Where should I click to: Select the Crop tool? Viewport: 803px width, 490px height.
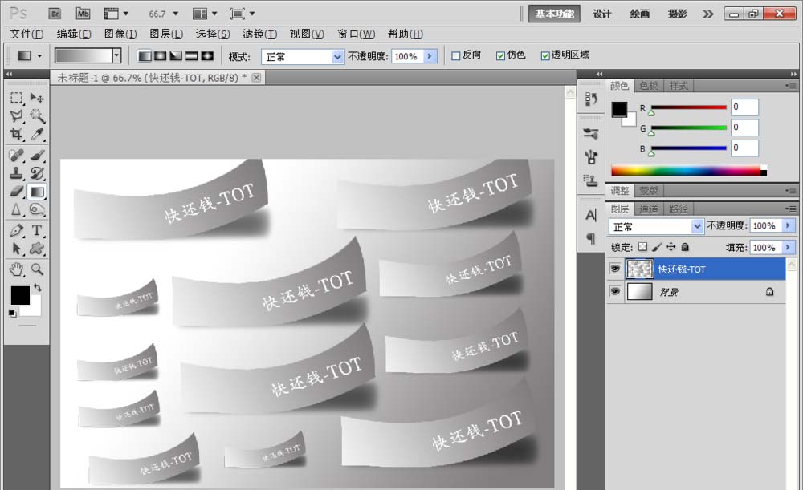[17, 134]
